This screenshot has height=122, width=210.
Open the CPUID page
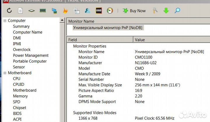coord(19,85)
